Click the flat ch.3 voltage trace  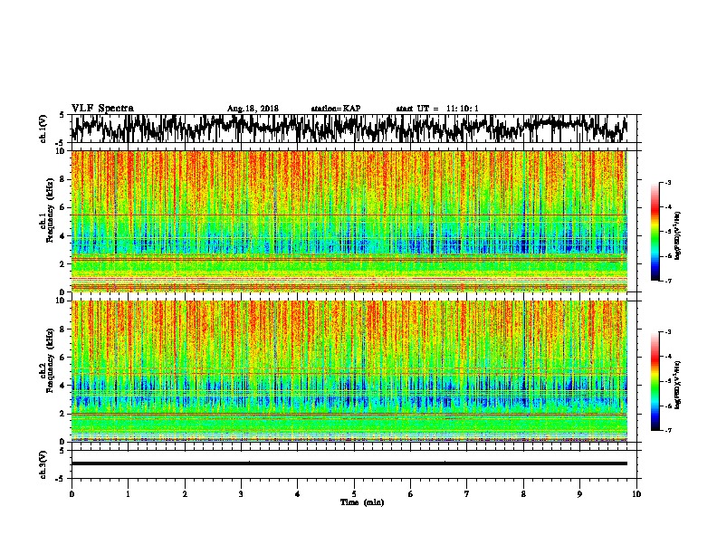point(349,463)
